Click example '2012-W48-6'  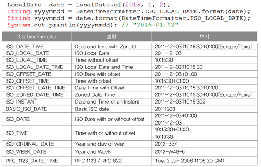click(170, 152)
